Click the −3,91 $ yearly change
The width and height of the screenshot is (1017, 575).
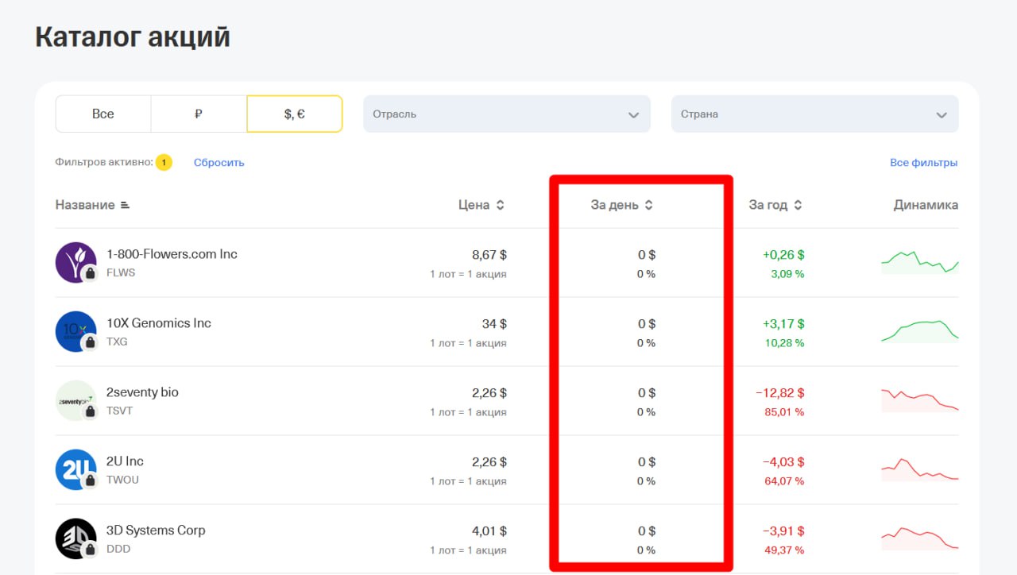(x=783, y=531)
